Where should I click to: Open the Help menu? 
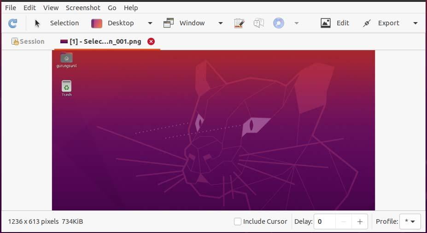(x=131, y=8)
